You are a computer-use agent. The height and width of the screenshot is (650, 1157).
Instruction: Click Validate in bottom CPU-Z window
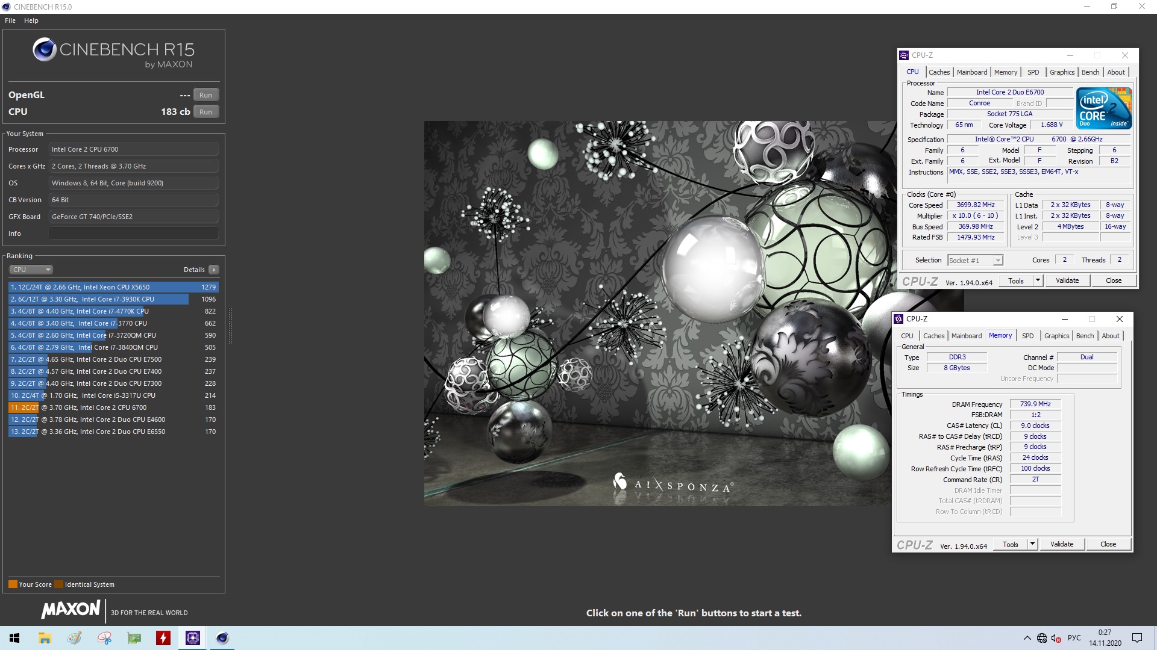click(1062, 545)
